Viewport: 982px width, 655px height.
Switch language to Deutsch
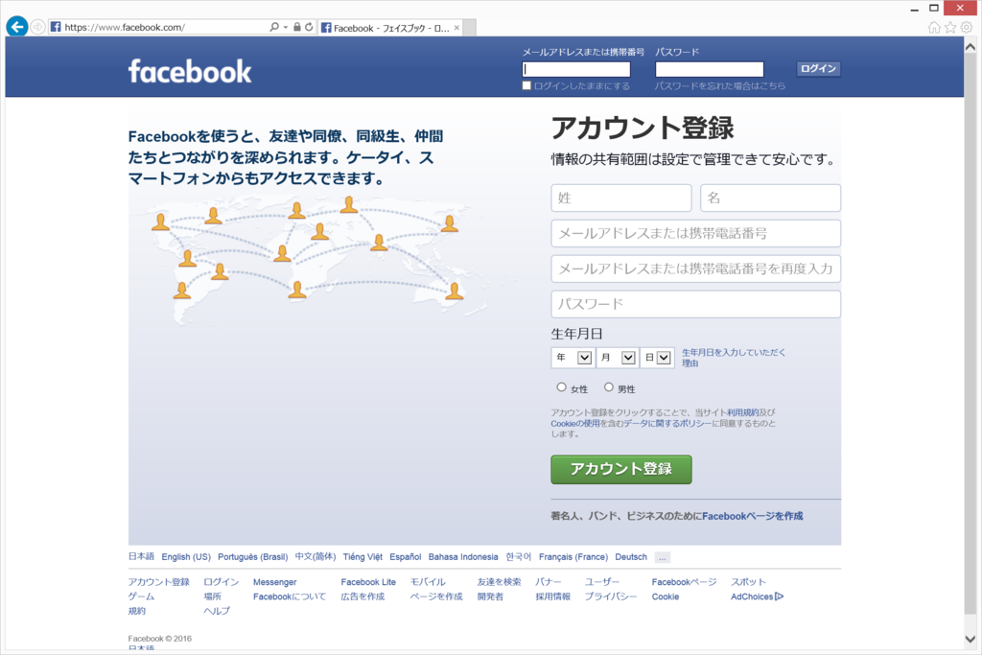(631, 556)
